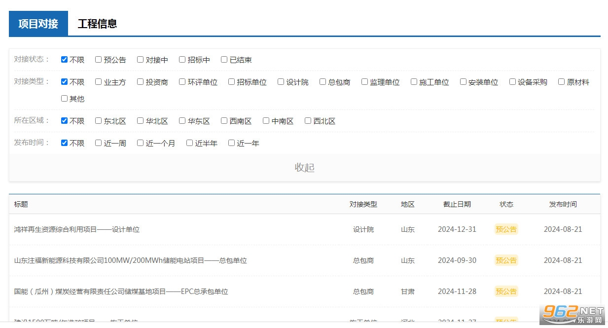Check the 设计院 type checkbox
608x328 pixels.
pos(281,82)
